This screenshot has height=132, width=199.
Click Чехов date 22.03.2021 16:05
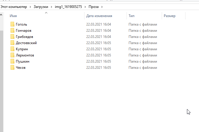(x=99, y=68)
